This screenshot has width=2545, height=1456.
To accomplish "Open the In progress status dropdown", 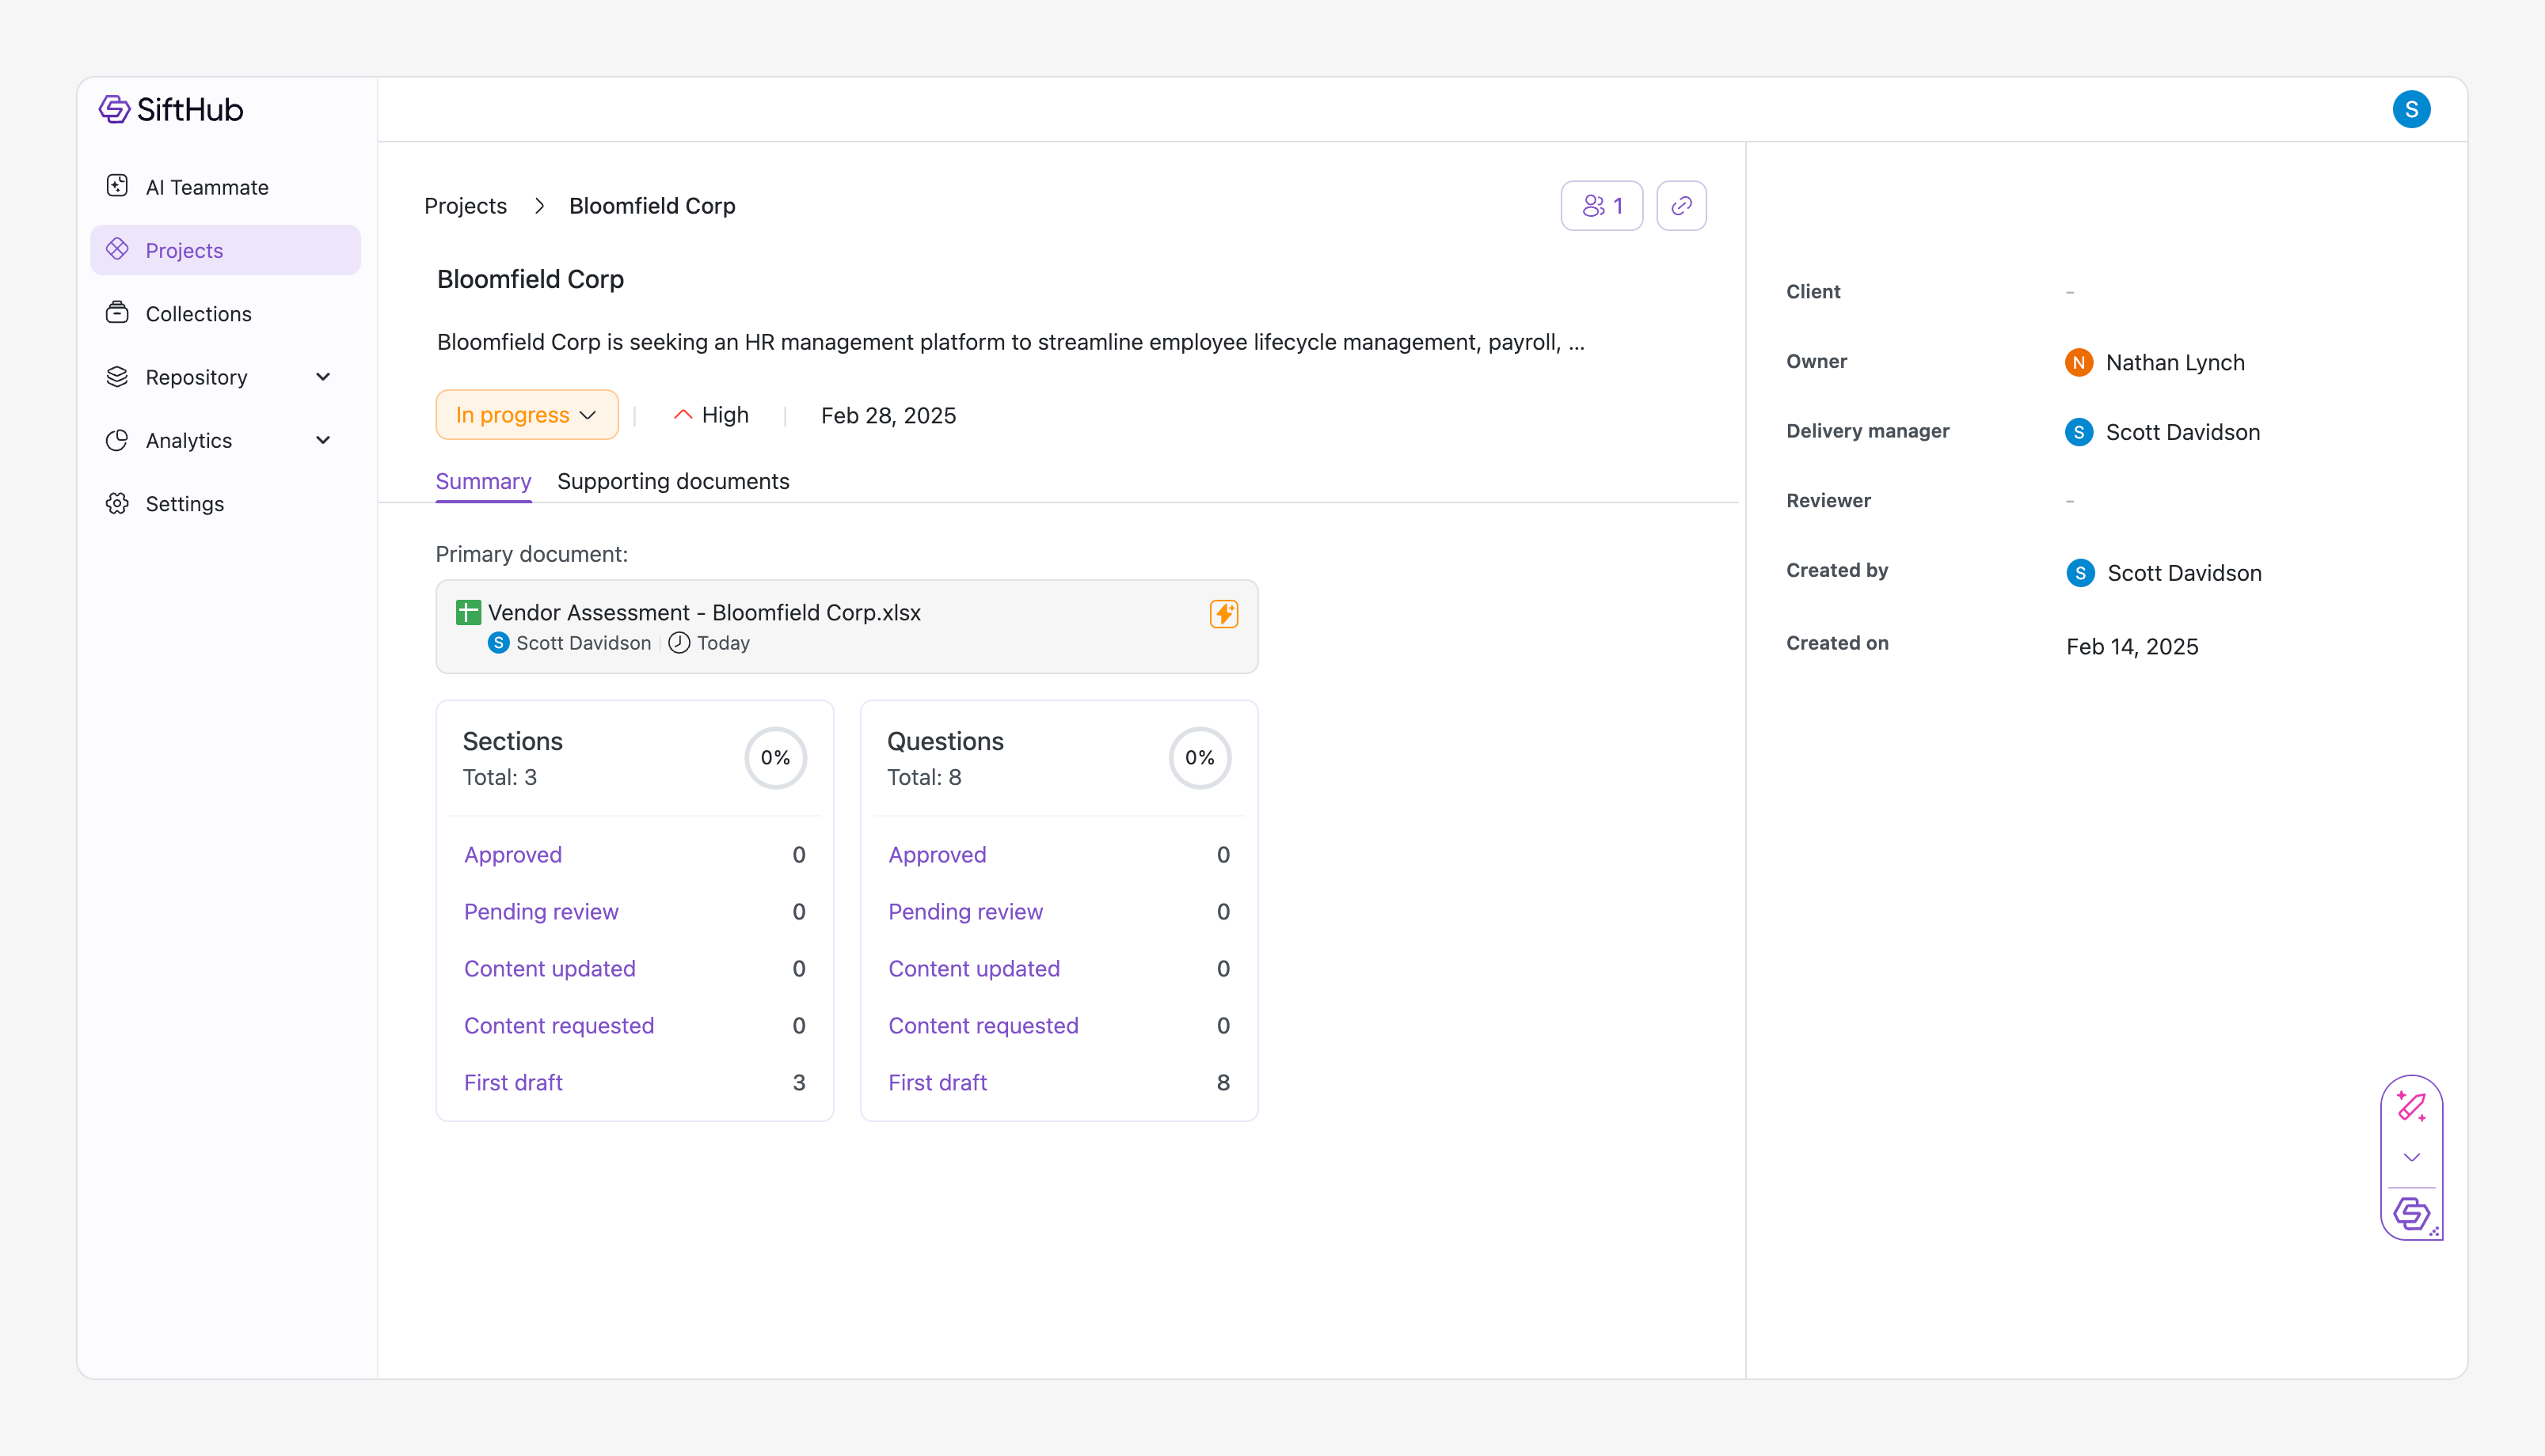I will pyautogui.click(x=527, y=415).
